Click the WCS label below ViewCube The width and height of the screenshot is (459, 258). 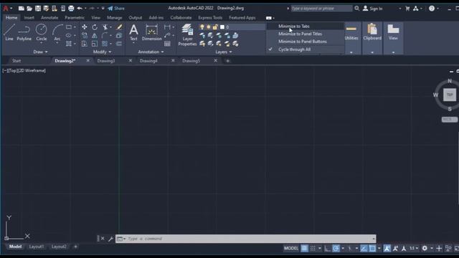point(449,120)
